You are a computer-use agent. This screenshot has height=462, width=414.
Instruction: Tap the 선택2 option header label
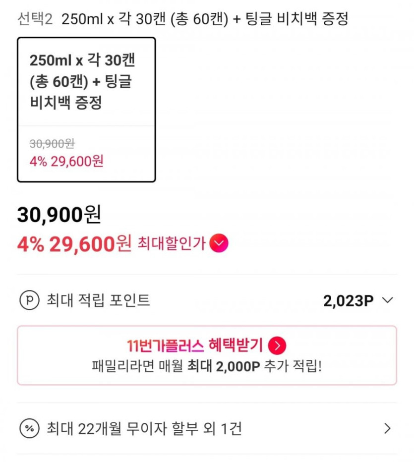coord(34,19)
